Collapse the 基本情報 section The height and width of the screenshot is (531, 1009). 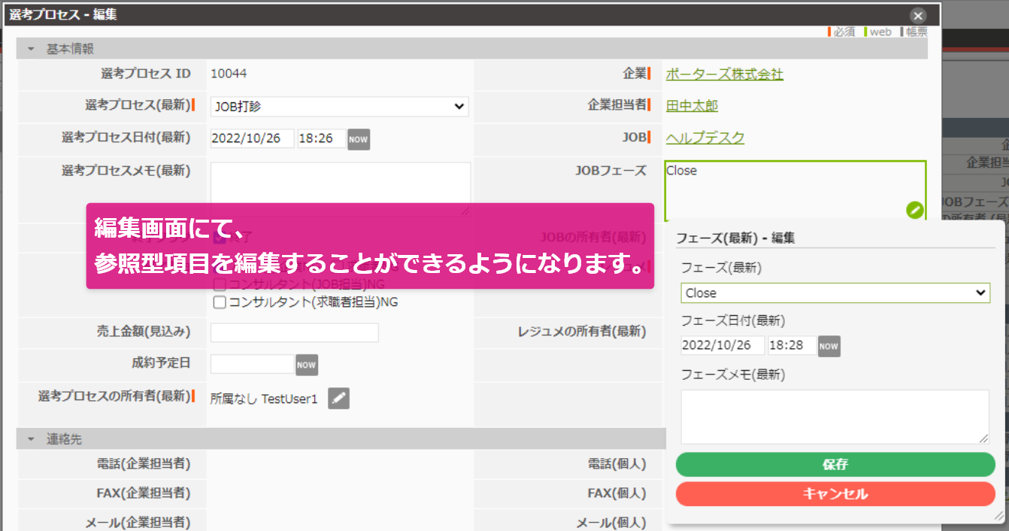pyautogui.click(x=31, y=49)
